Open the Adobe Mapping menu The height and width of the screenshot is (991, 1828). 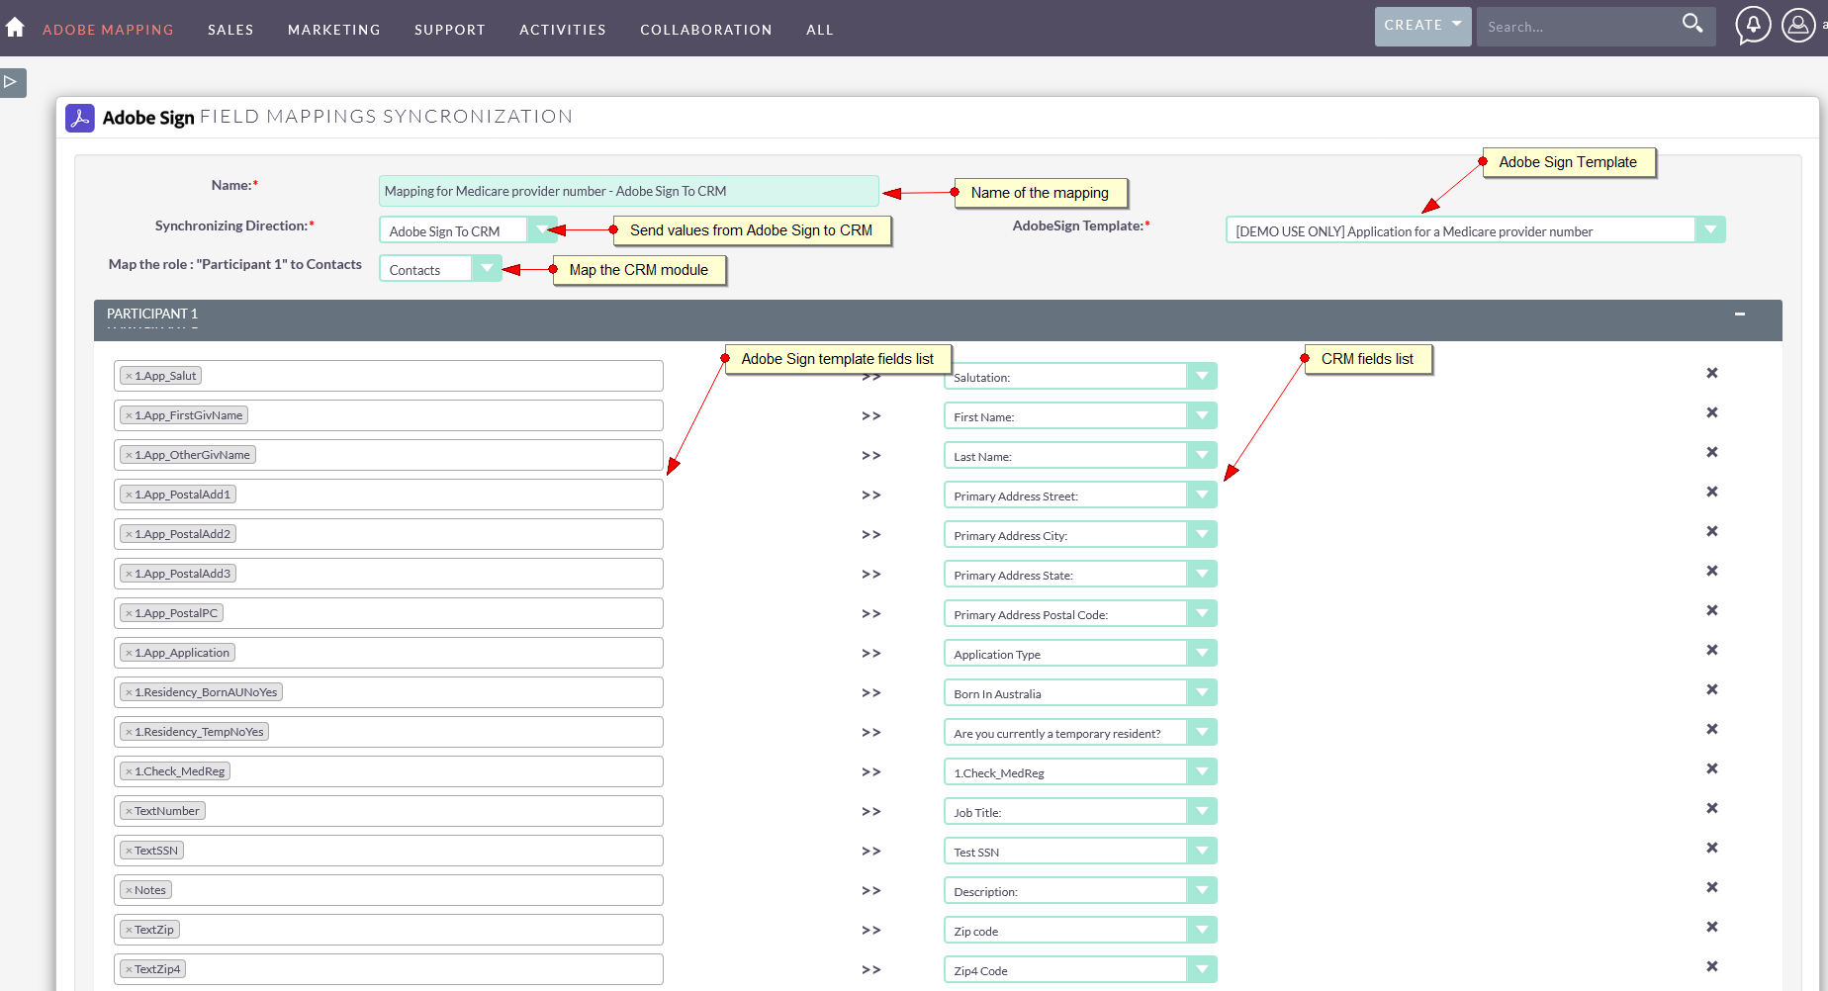pyautogui.click(x=108, y=30)
